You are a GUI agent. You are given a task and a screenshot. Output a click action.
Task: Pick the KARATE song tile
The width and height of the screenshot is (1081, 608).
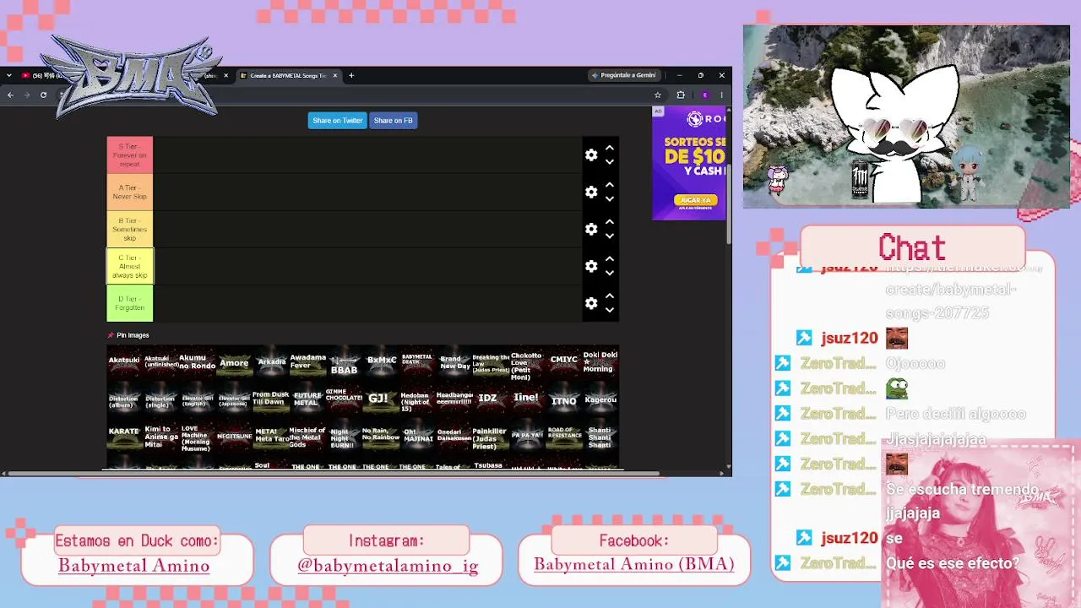[124, 434]
